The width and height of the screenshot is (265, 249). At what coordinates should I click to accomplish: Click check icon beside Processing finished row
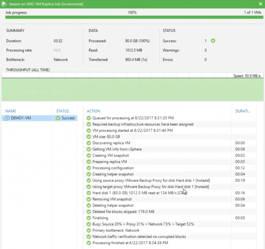click(89, 243)
